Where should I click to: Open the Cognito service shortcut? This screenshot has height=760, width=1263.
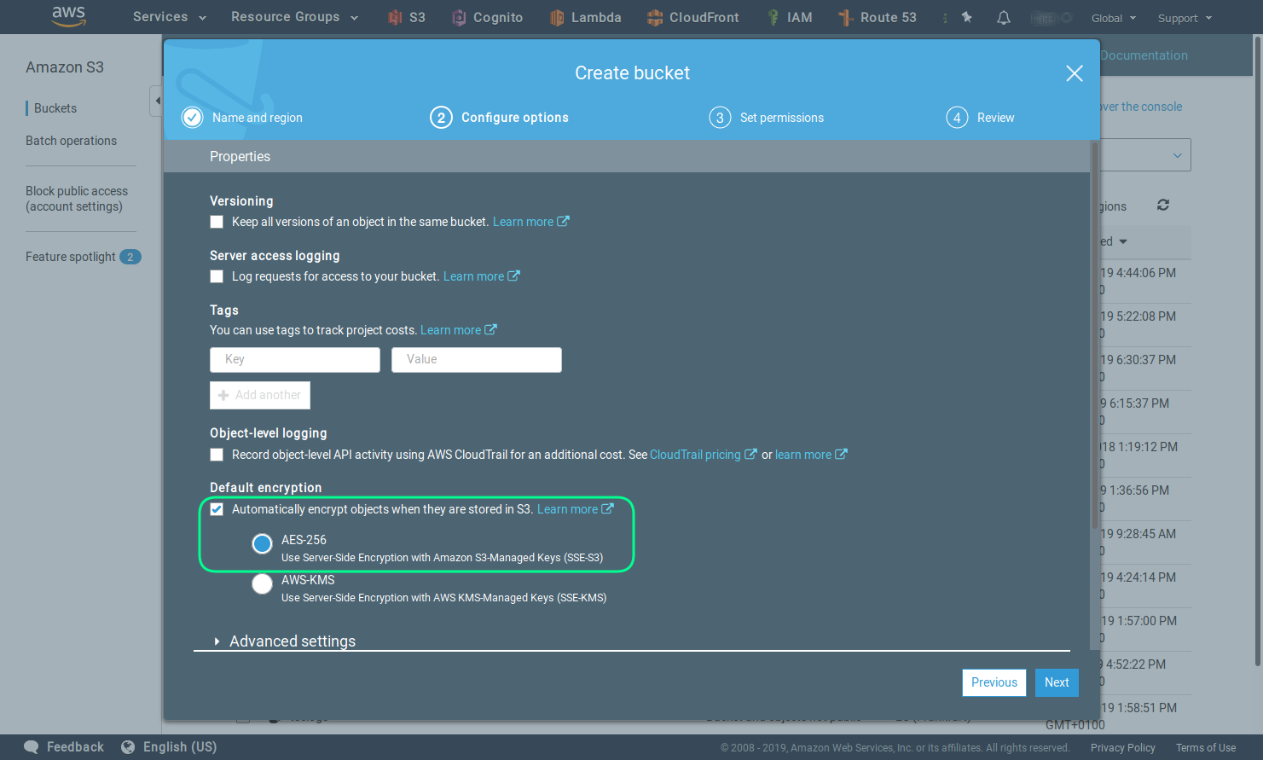point(486,17)
